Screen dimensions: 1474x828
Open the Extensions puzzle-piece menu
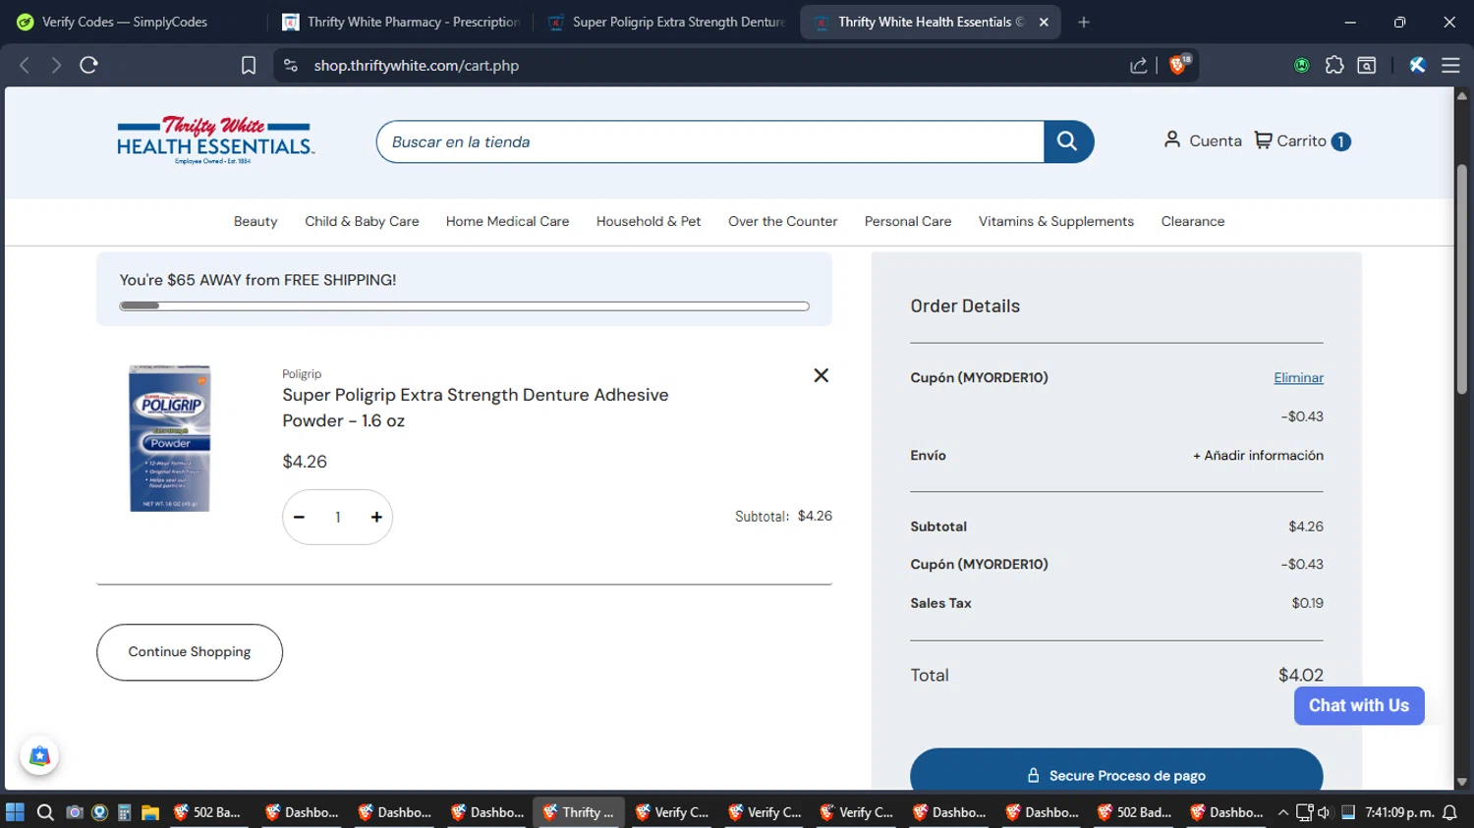[x=1334, y=66]
